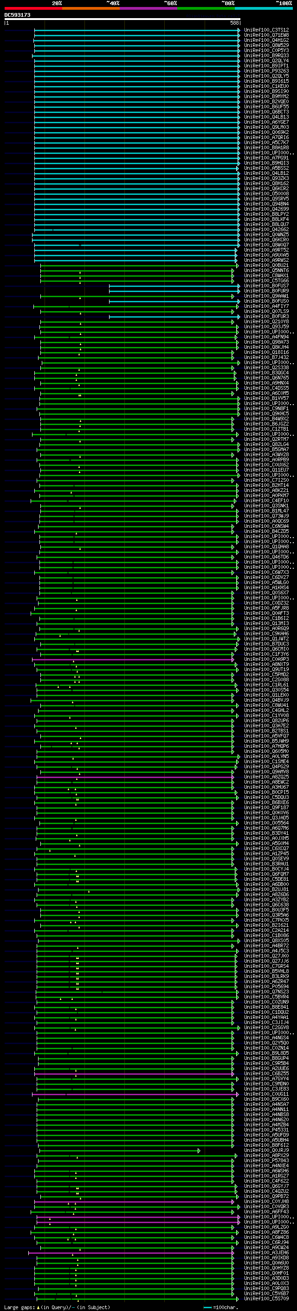Select UniRef100_Q6BCT3 label
Image resolution: width=297 pixels, height=1311 pixels.
click(x=266, y=112)
